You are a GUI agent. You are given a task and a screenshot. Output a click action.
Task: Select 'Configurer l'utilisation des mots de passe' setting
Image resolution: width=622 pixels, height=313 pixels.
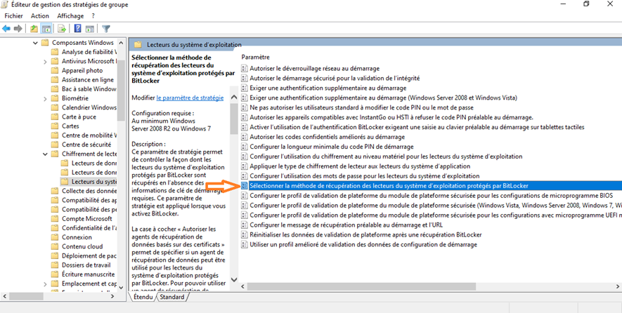(x=365, y=176)
